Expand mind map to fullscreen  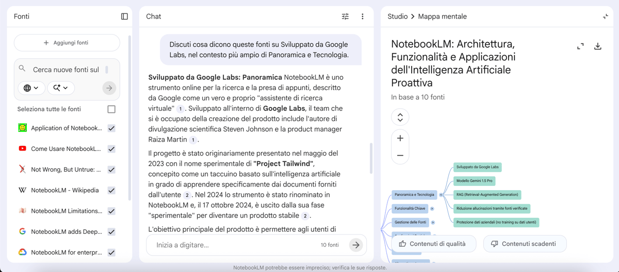(580, 46)
